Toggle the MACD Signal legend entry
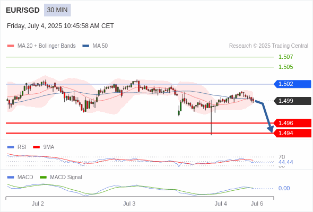 pyautogui.click(x=61, y=177)
